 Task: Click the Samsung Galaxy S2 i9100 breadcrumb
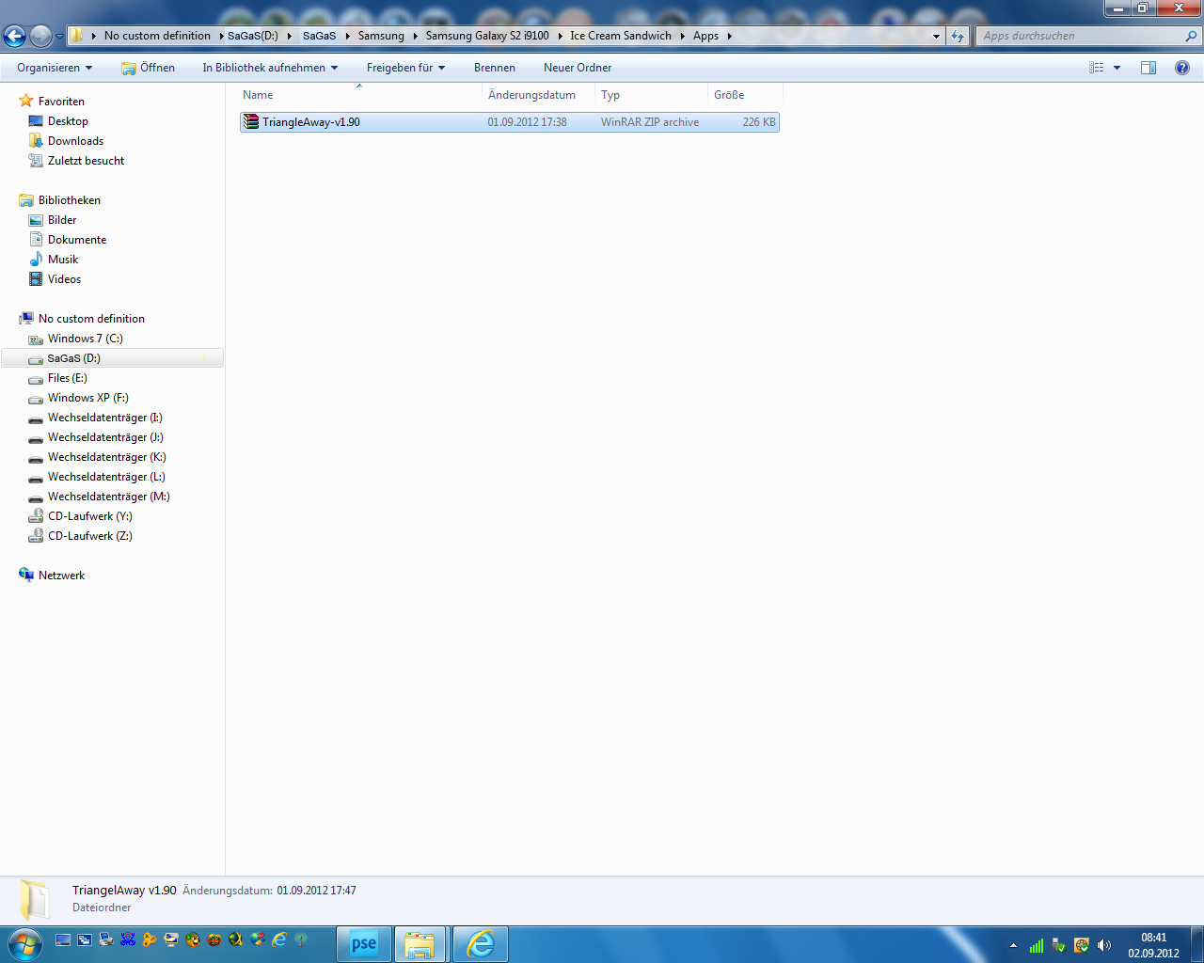click(487, 36)
